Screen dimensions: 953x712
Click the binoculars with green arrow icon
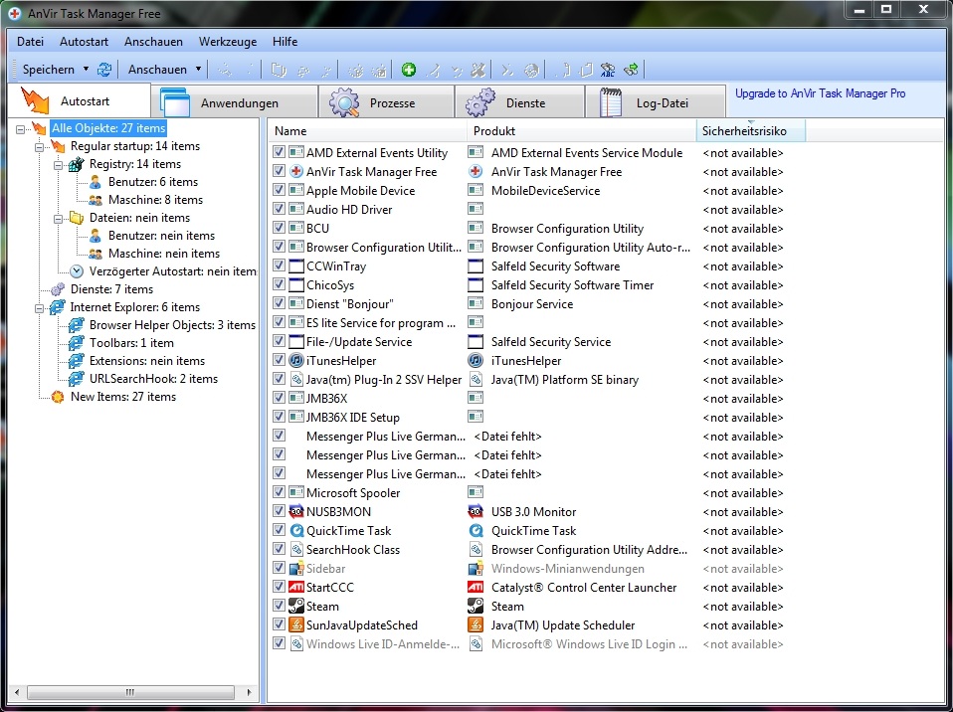[631, 70]
